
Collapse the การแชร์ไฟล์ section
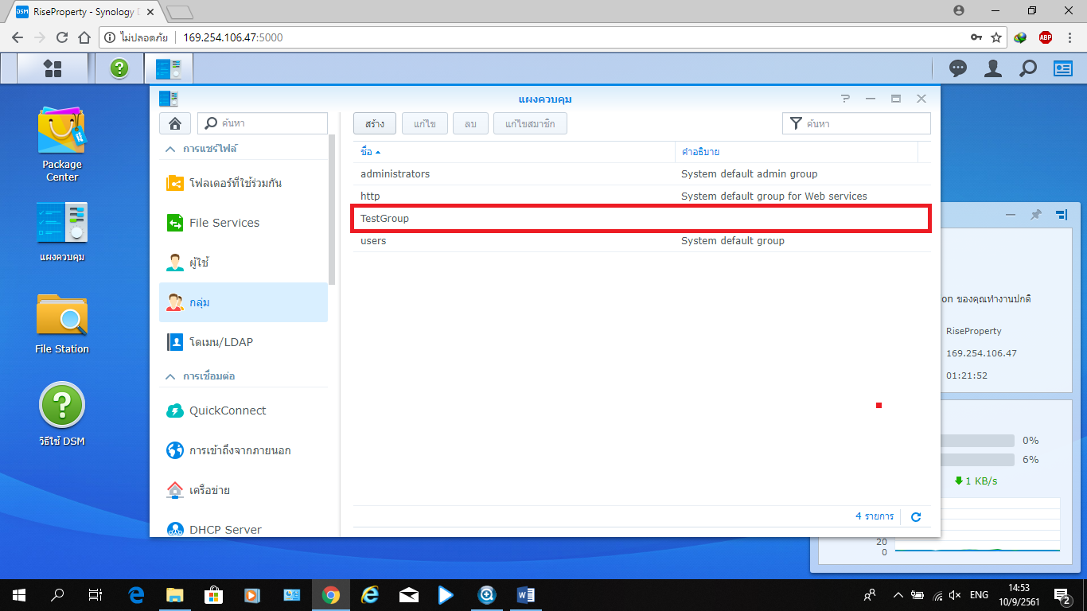pos(170,149)
